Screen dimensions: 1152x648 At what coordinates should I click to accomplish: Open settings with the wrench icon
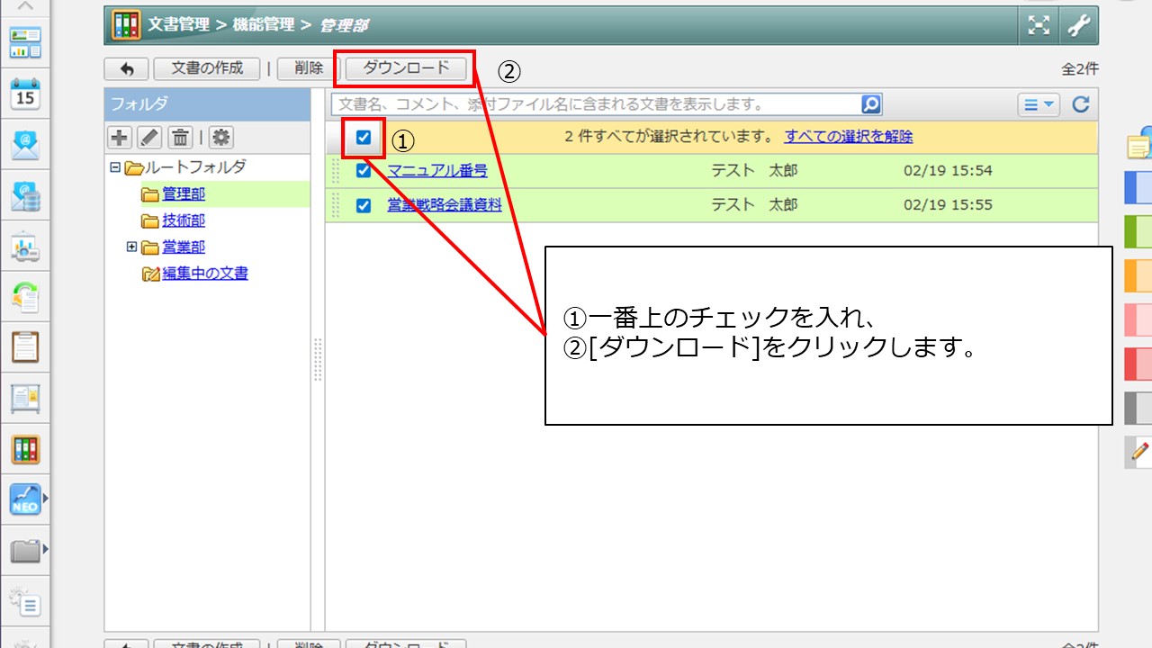click(x=1078, y=26)
